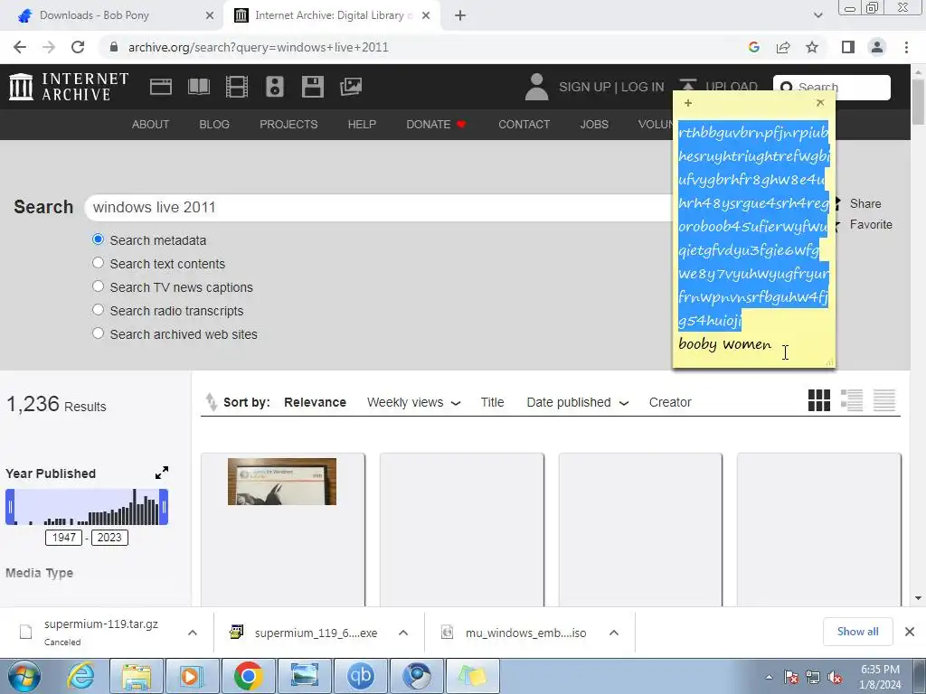The image size is (926, 694).
Task: Expand options for mu_windows_emb iso download
Action: click(x=614, y=633)
